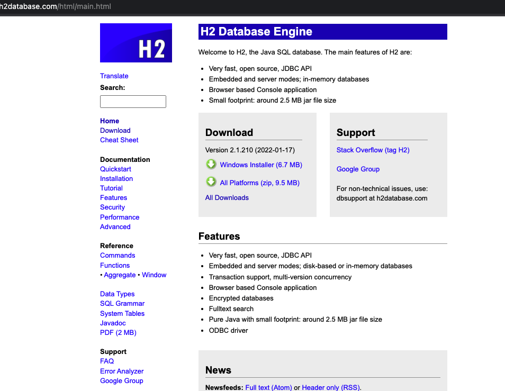Image resolution: width=505 pixels, height=391 pixels.
Task: Click the browser address bar URL
Action: click(56, 6)
